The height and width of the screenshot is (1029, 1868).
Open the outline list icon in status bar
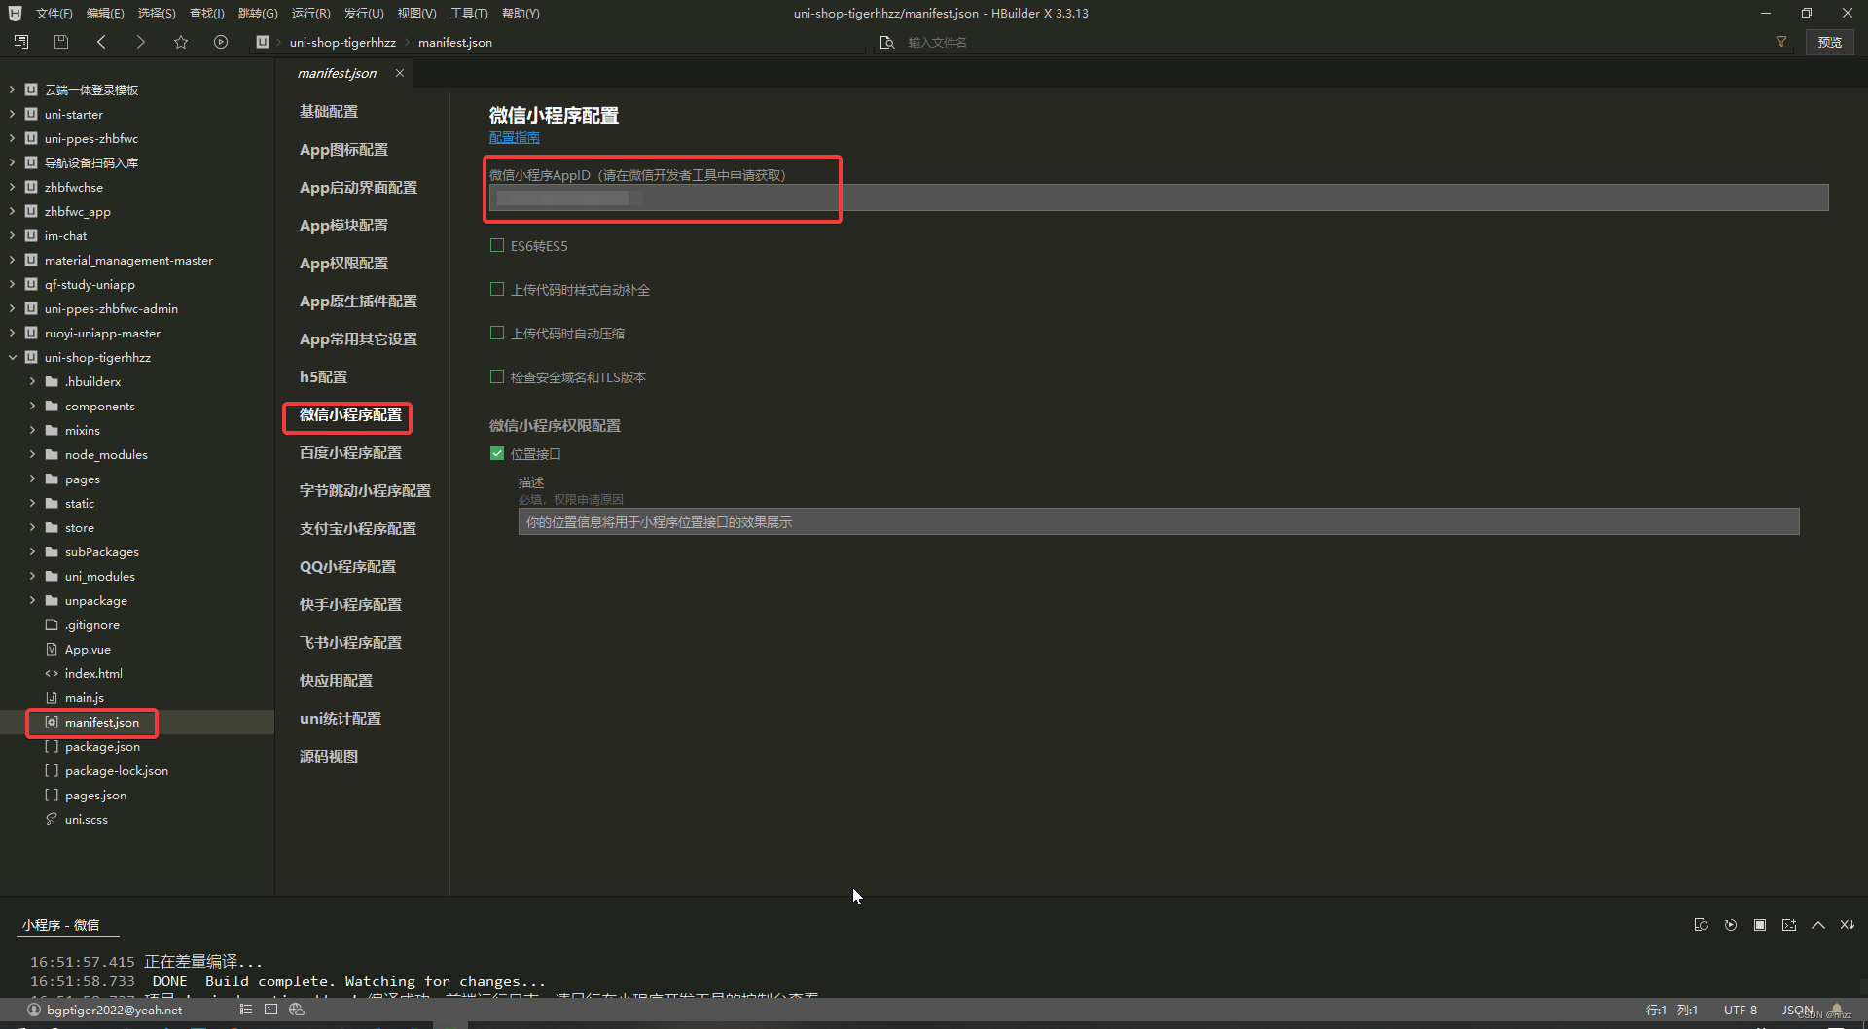[246, 1010]
